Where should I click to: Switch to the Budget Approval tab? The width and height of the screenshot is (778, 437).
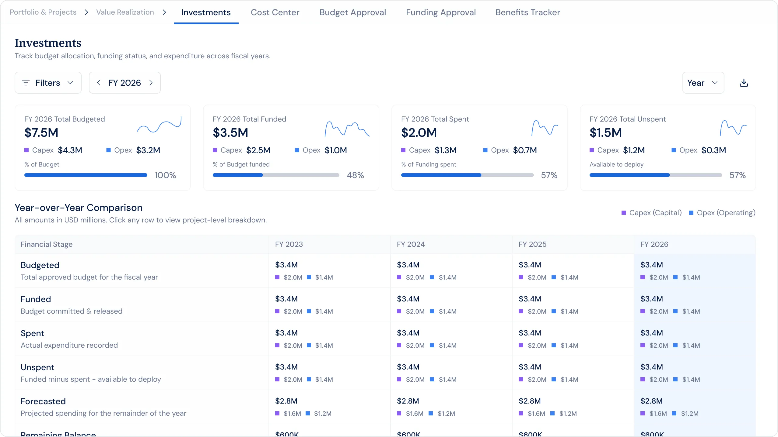click(352, 12)
